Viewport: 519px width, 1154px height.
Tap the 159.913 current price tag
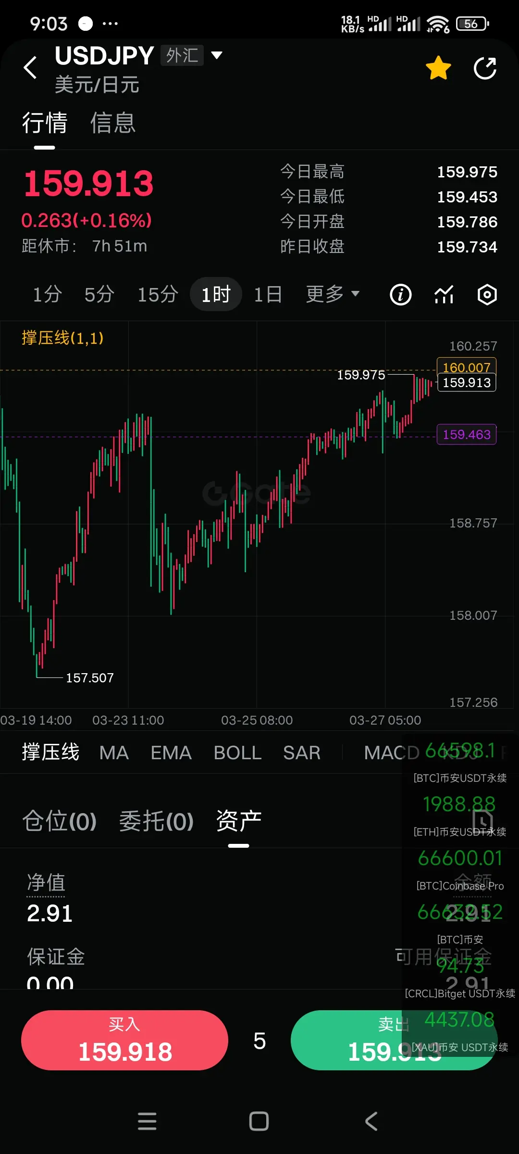[x=466, y=383]
